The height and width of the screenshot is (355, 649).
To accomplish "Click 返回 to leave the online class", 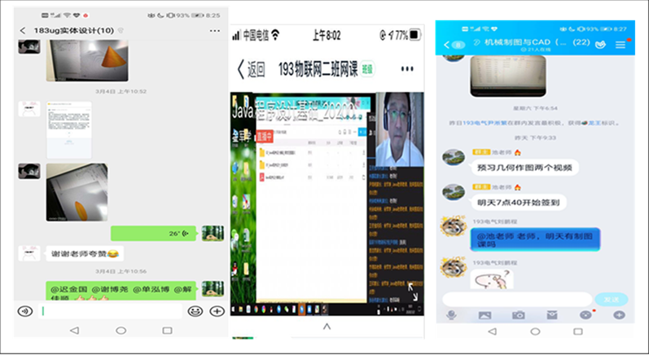I will 251,69.
